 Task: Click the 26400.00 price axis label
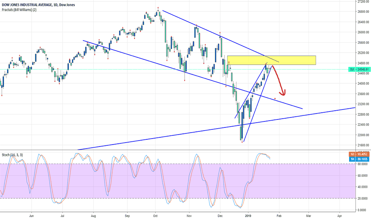363,22
